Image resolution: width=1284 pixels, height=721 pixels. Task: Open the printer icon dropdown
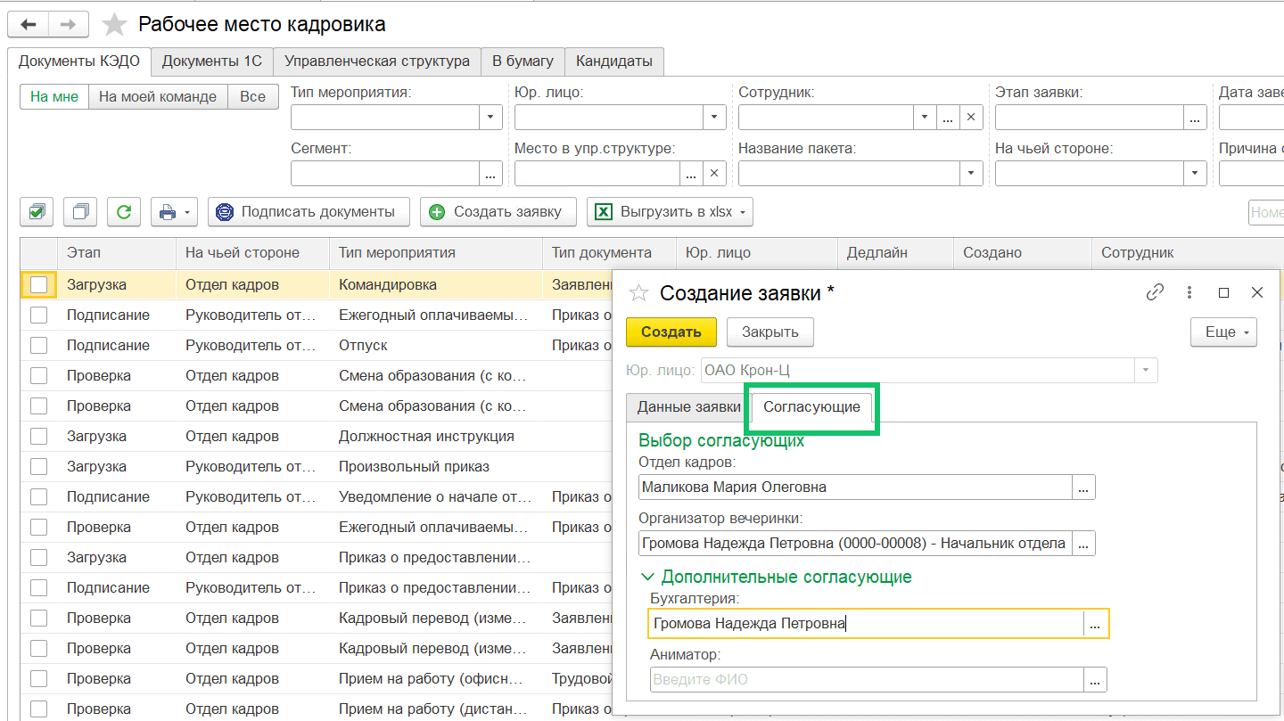174,212
